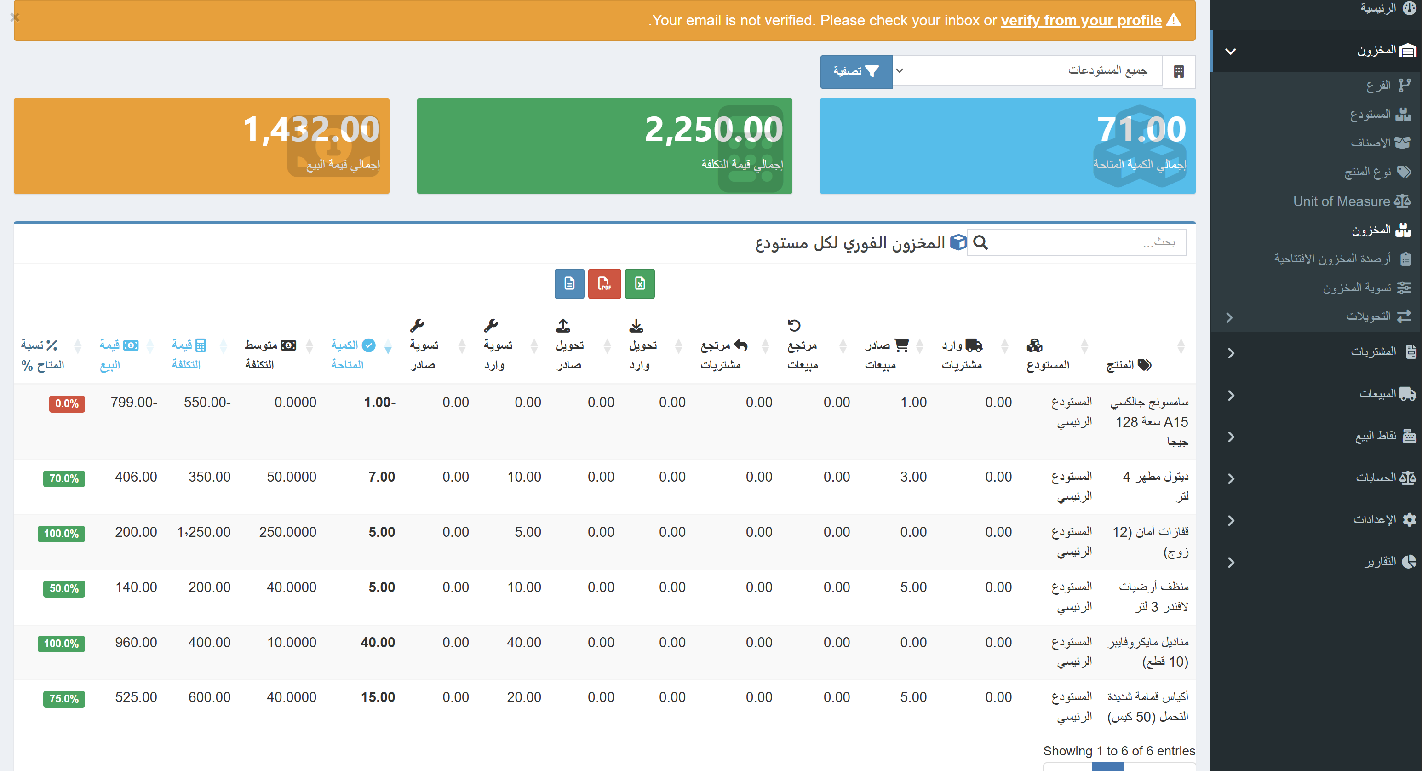Open تسوية المخزون adjustment page

[x=1317, y=288]
